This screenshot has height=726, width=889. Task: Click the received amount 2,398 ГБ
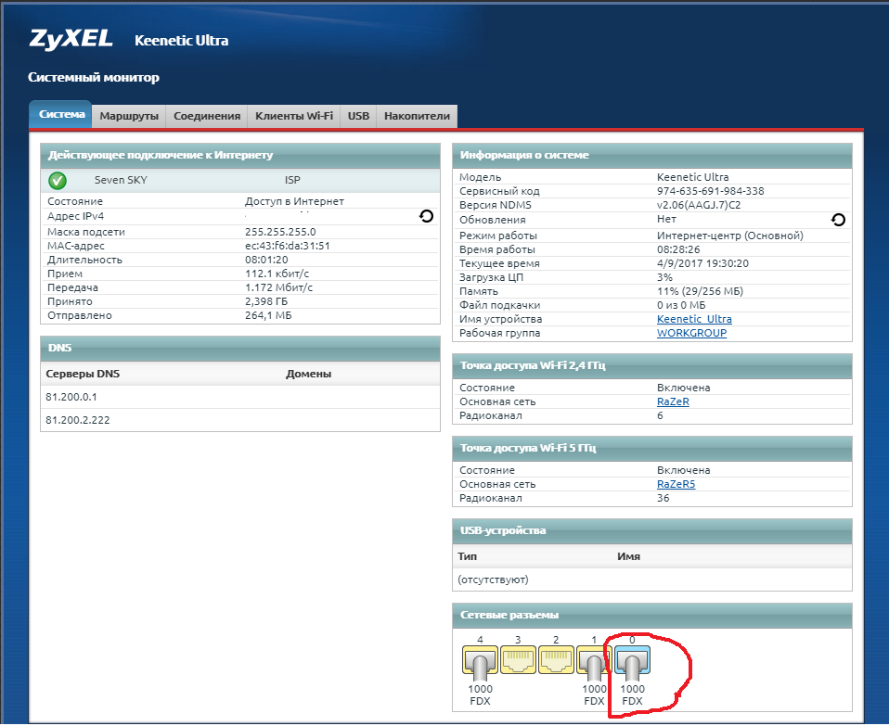pos(266,301)
